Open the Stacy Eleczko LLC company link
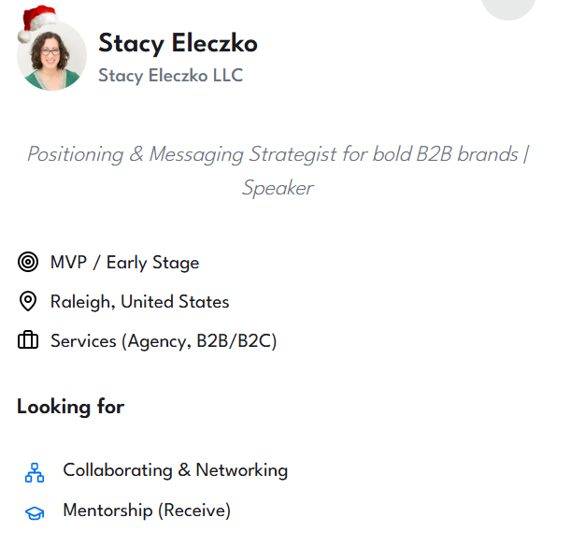 170,76
